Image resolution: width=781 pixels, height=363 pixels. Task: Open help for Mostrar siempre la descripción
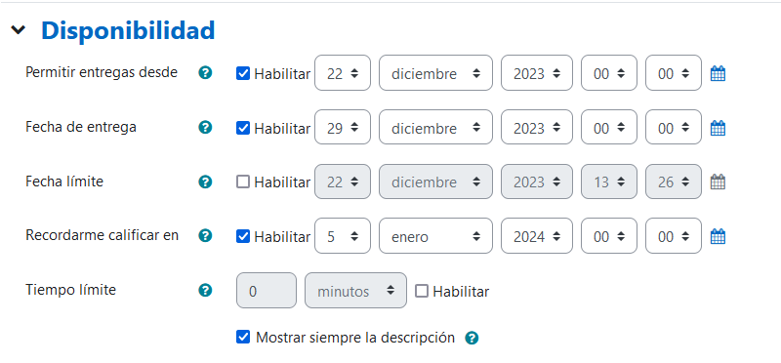coord(472,338)
